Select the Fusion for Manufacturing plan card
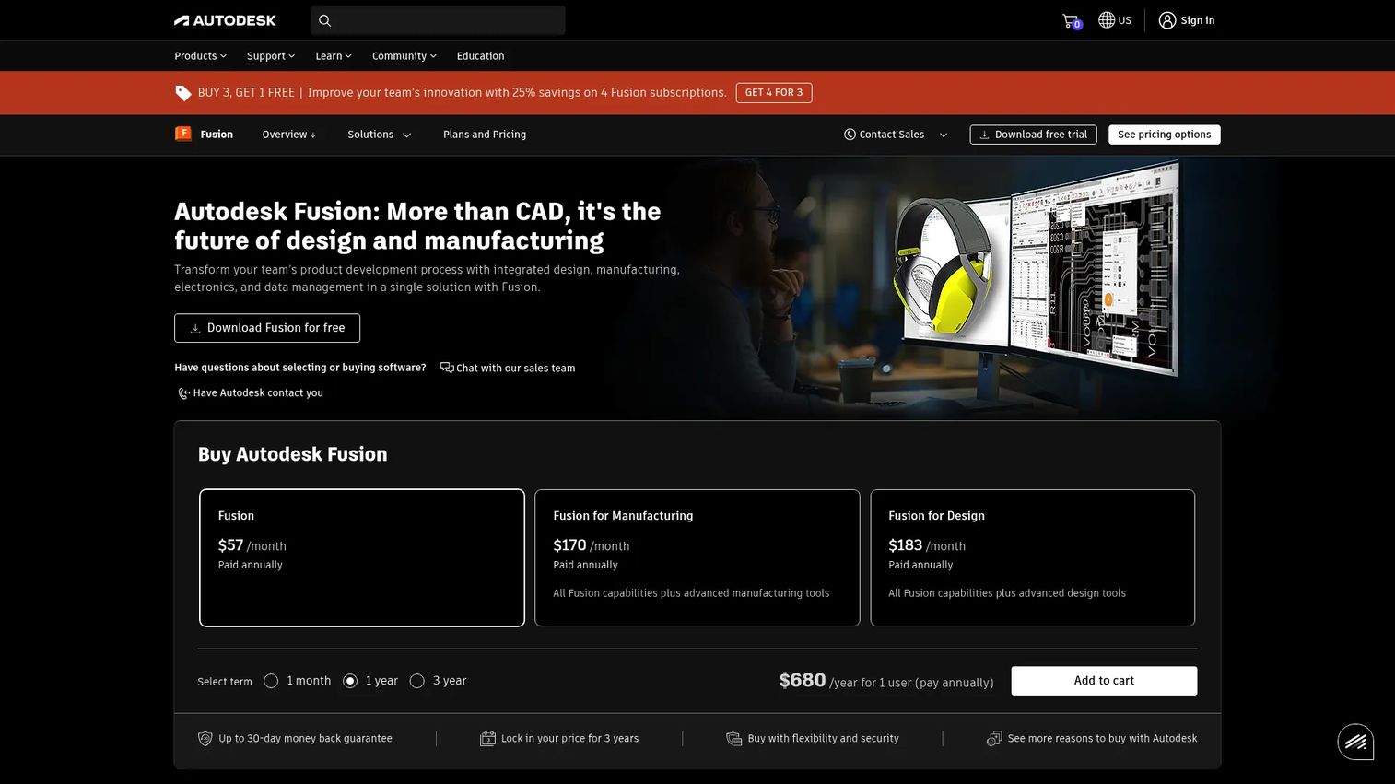This screenshot has height=784, width=1395. click(697, 558)
